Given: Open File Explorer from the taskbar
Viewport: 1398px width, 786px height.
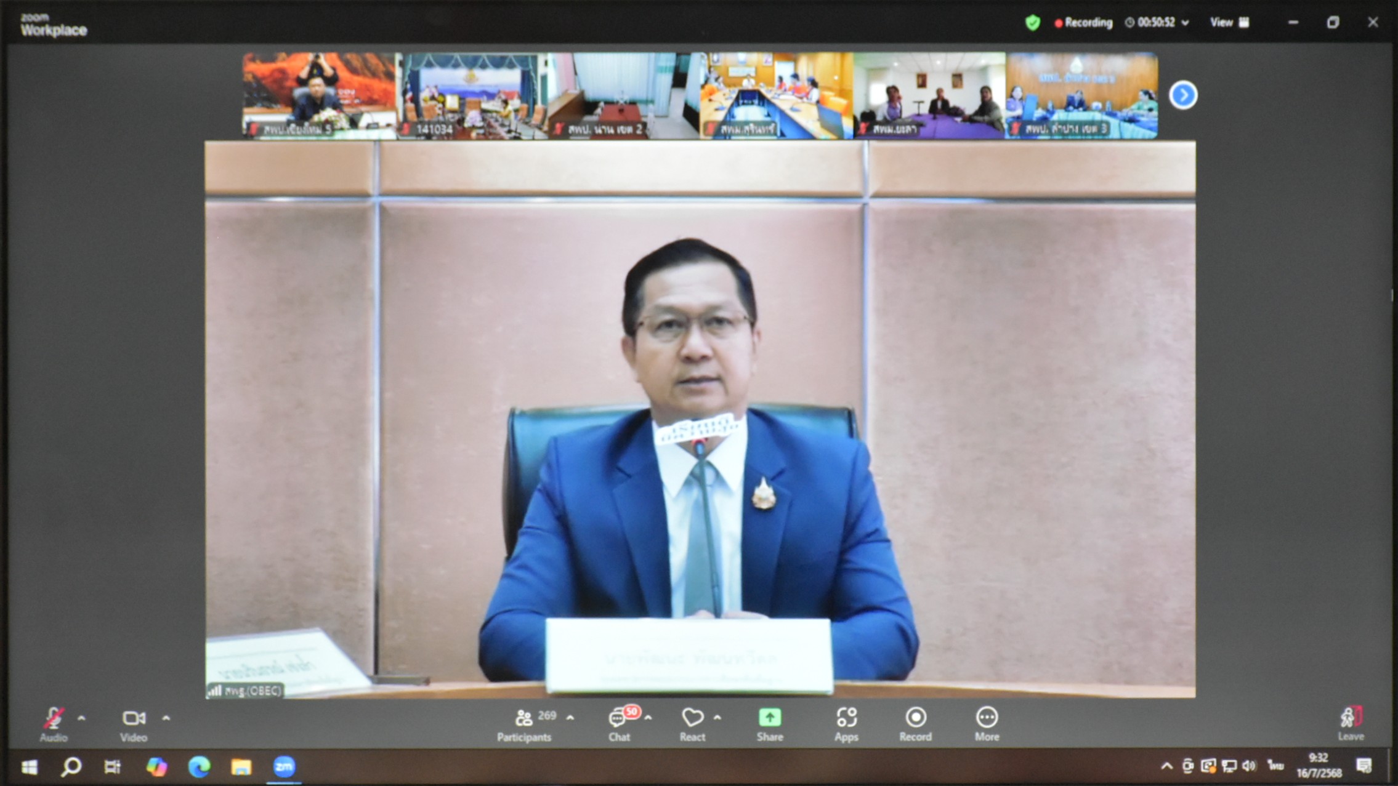Looking at the screenshot, I should pos(241,767).
